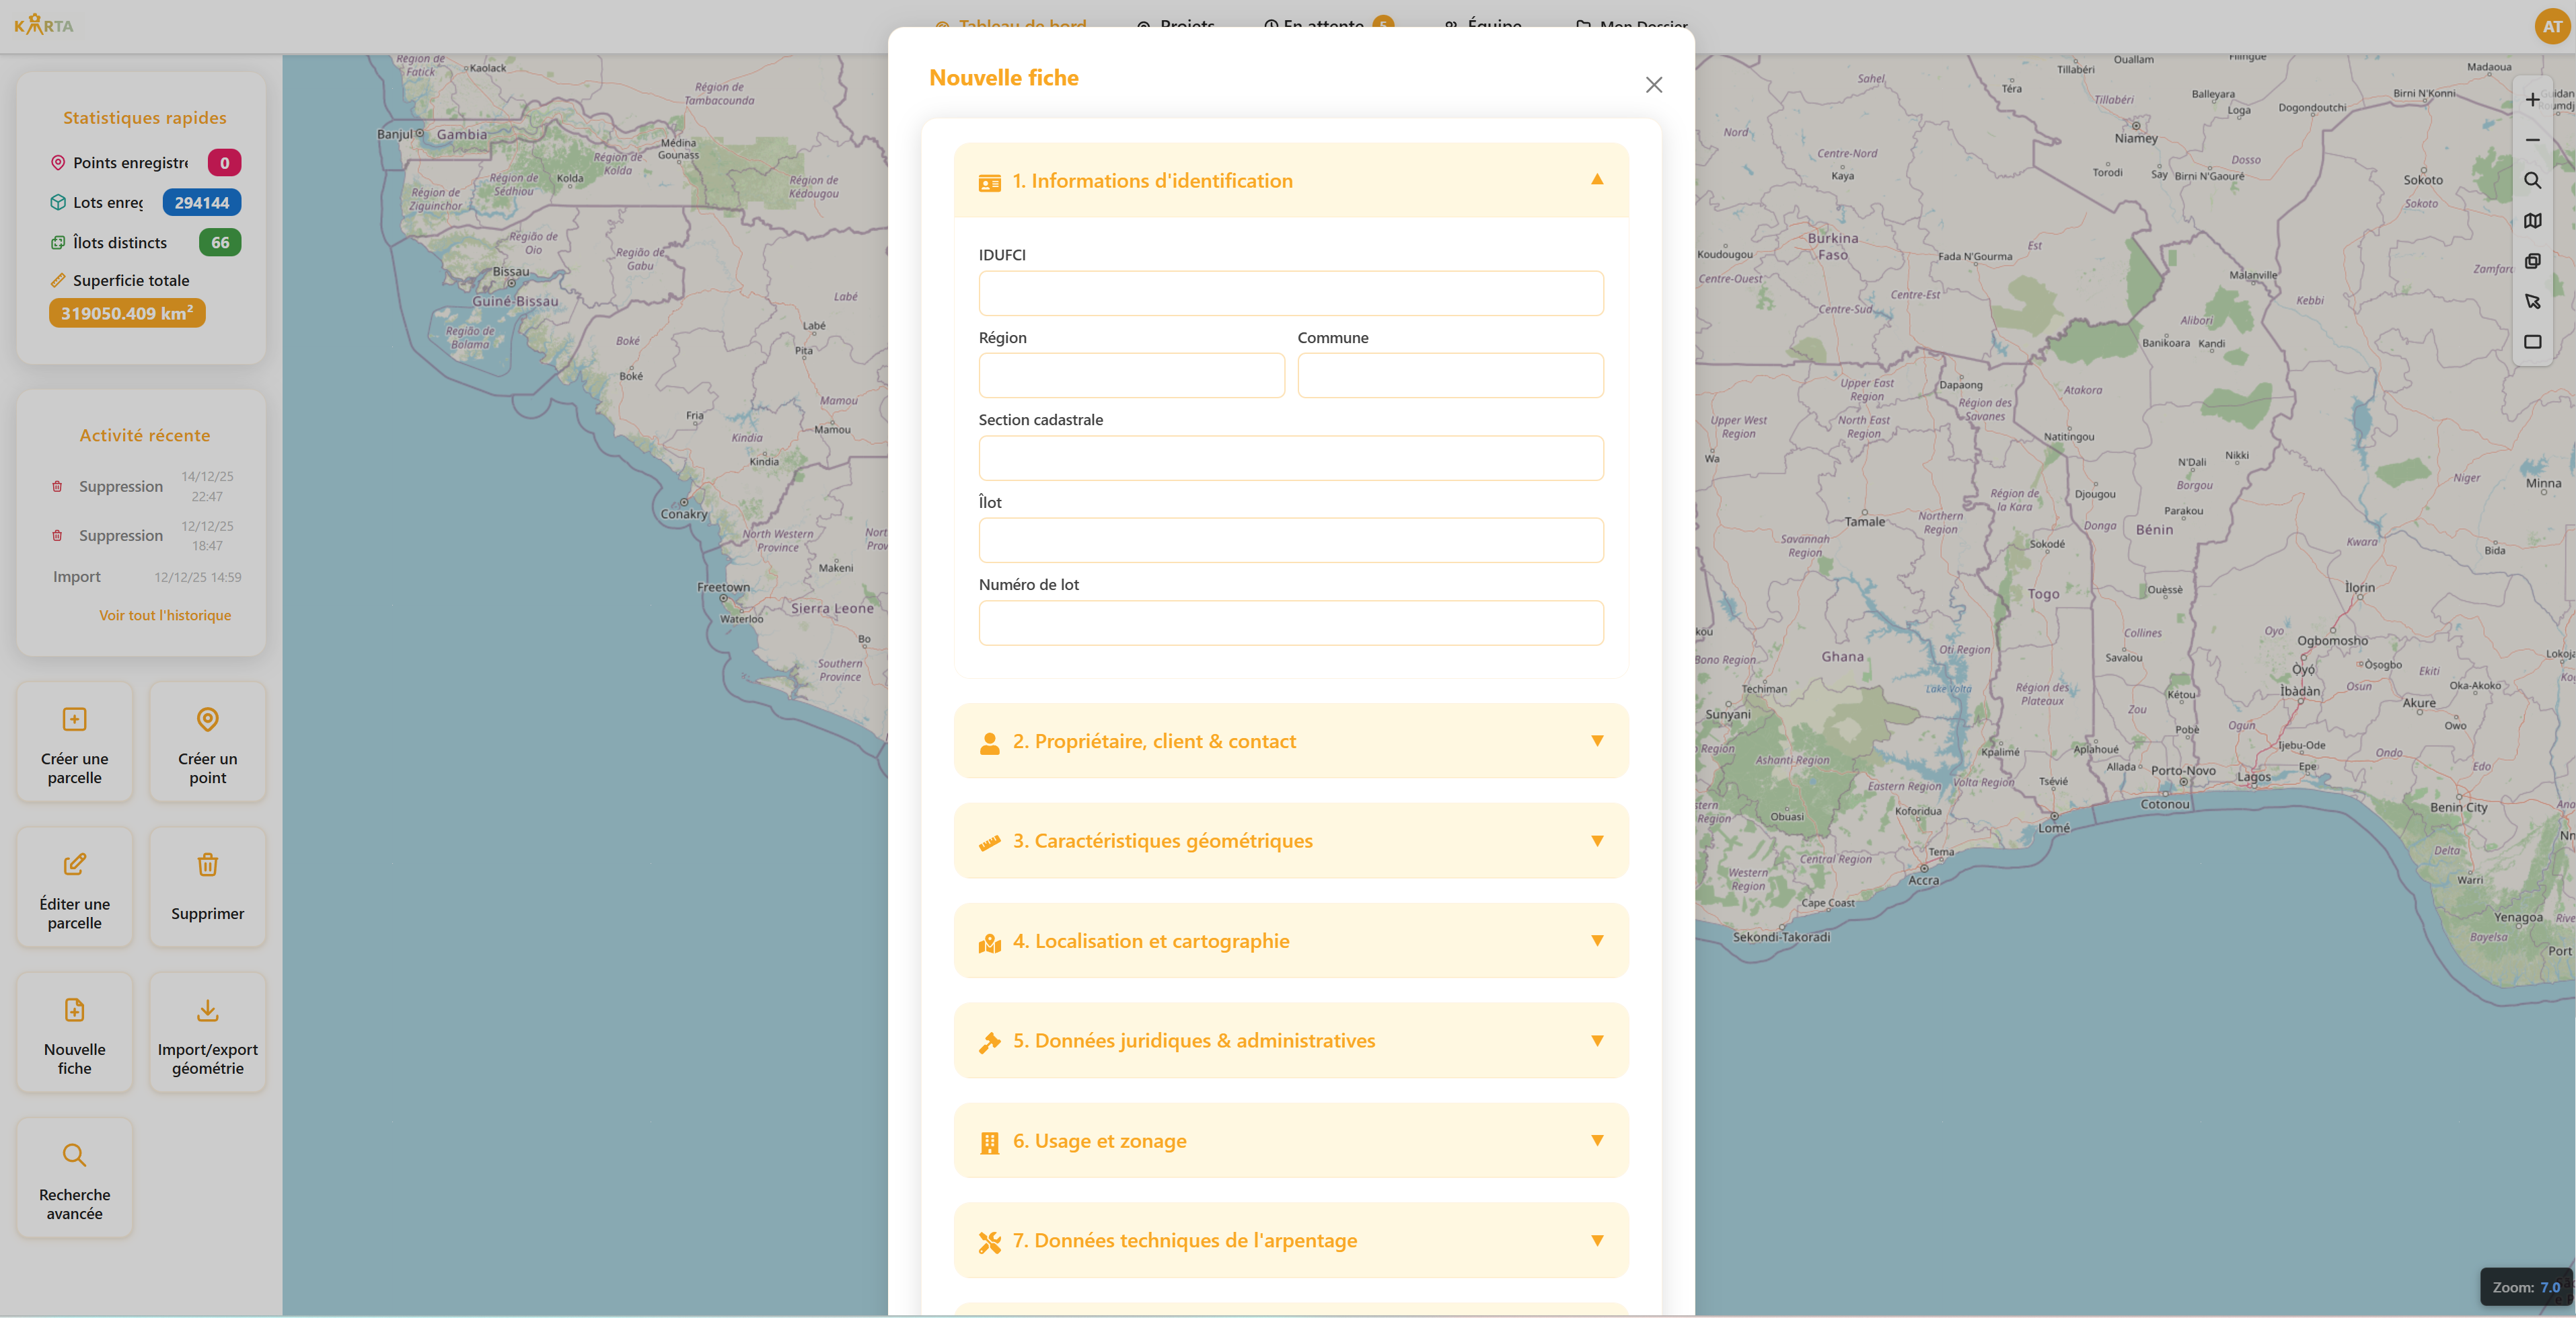This screenshot has height=1318, width=2576.
Task: Activate the rectangle tool on the map toolbar
Action: coord(2532,342)
